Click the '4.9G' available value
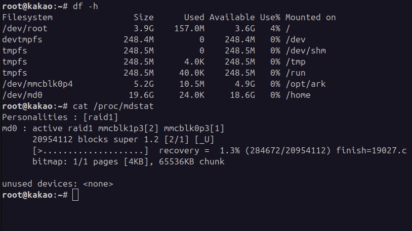The width and height of the screenshot is (412, 231). tap(245, 84)
